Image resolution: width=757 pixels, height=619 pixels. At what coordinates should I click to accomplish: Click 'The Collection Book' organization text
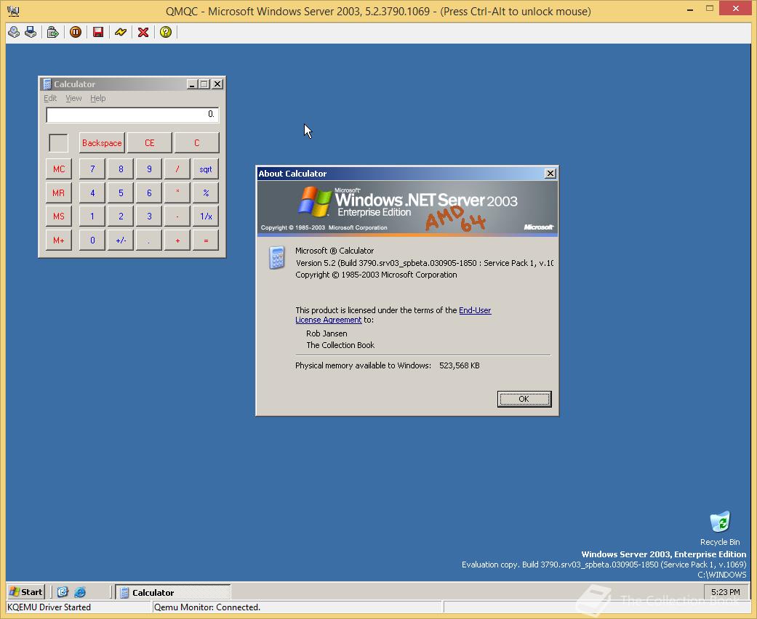coord(340,345)
